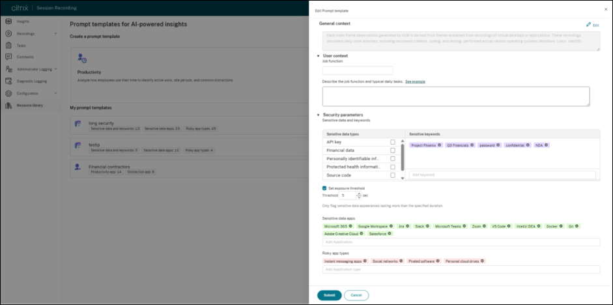This screenshot has width=613, height=305.
Task: Check the API key data type
Action: [393, 142]
